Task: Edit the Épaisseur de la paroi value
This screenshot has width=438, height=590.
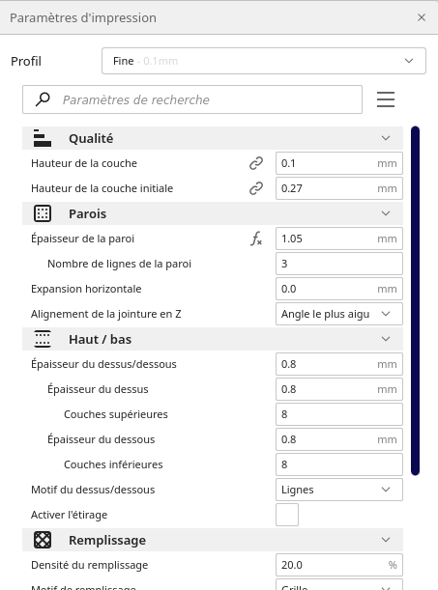Action: pos(339,239)
